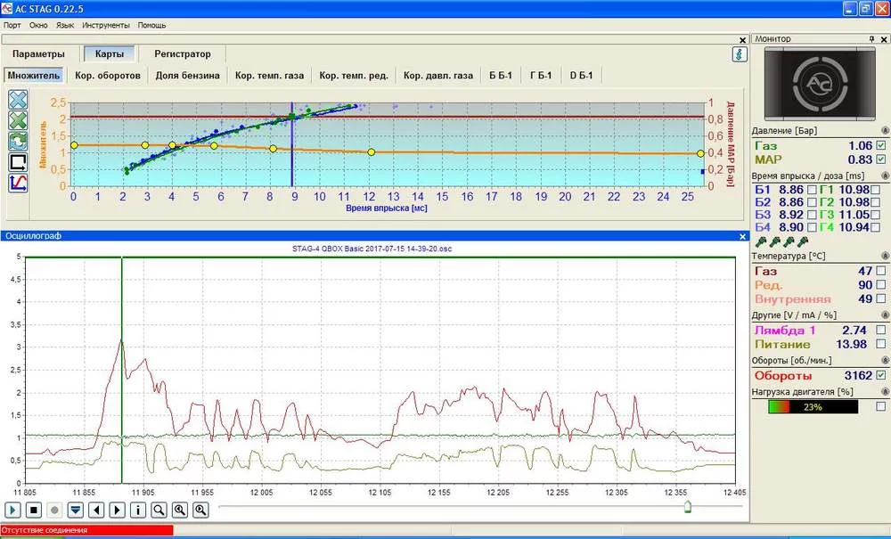Toggle the Обороты 3162 checkbox
891x539 pixels.
(x=881, y=375)
